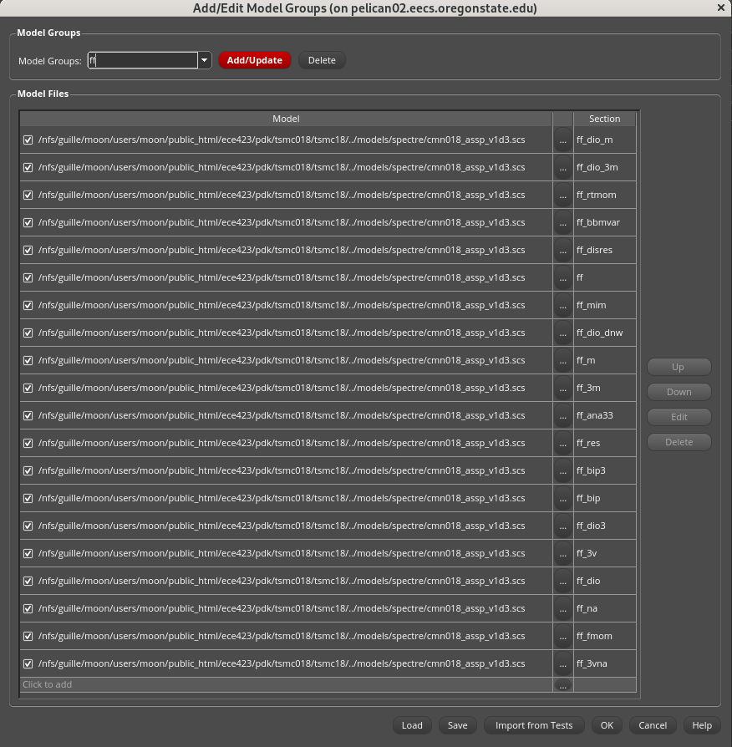Click the browse button for ff_fmom row
The image size is (732, 747).
(562, 637)
